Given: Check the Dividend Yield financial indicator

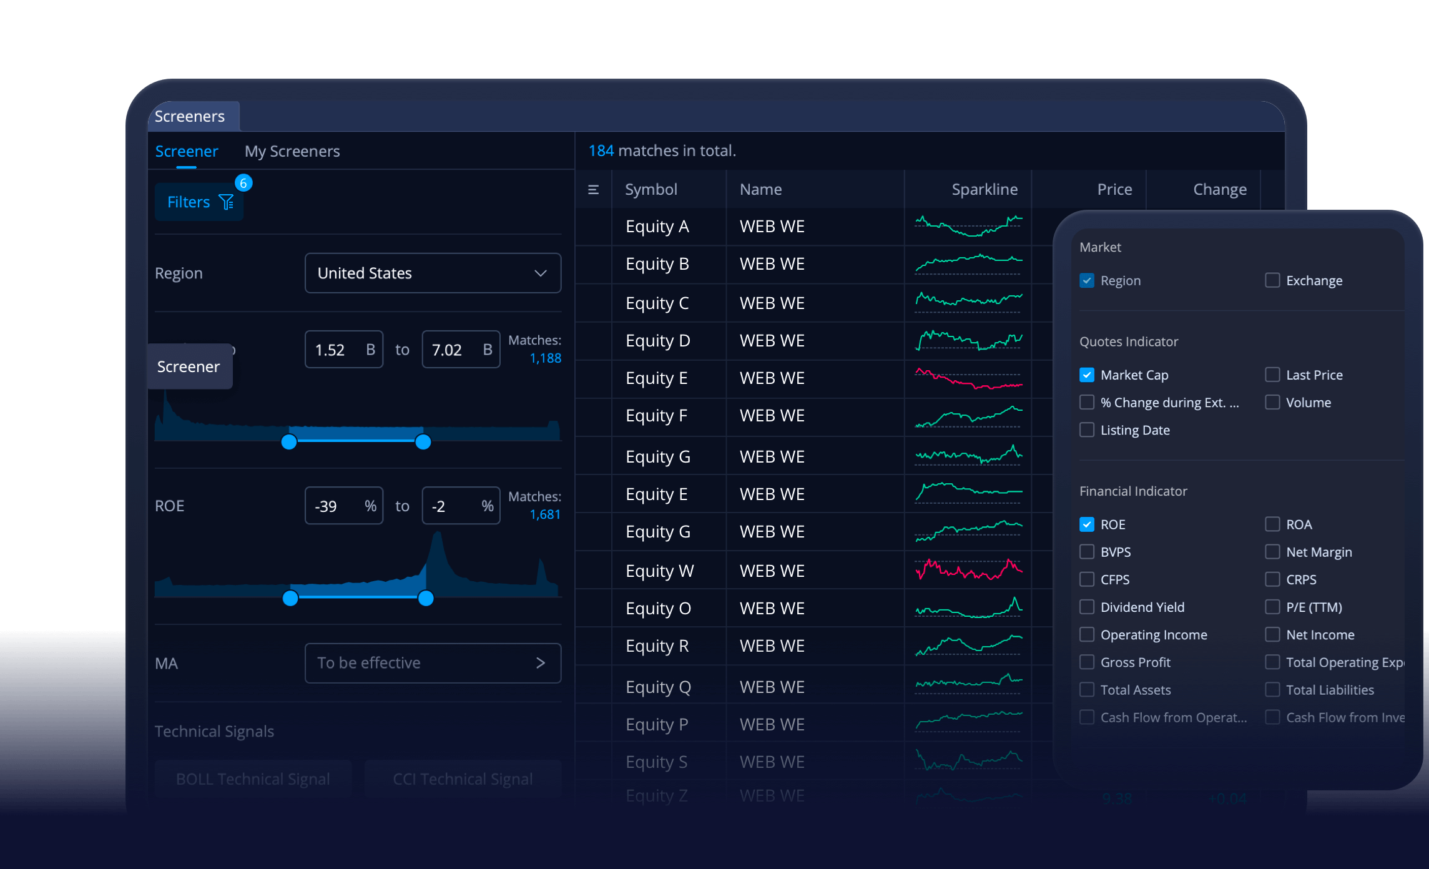Looking at the screenshot, I should [1086, 607].
